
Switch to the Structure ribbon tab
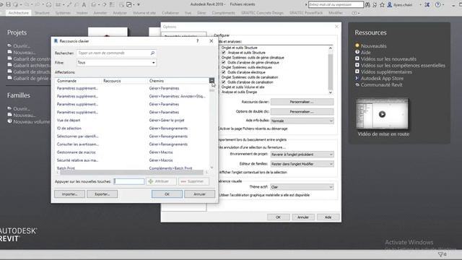click(42, 13)
